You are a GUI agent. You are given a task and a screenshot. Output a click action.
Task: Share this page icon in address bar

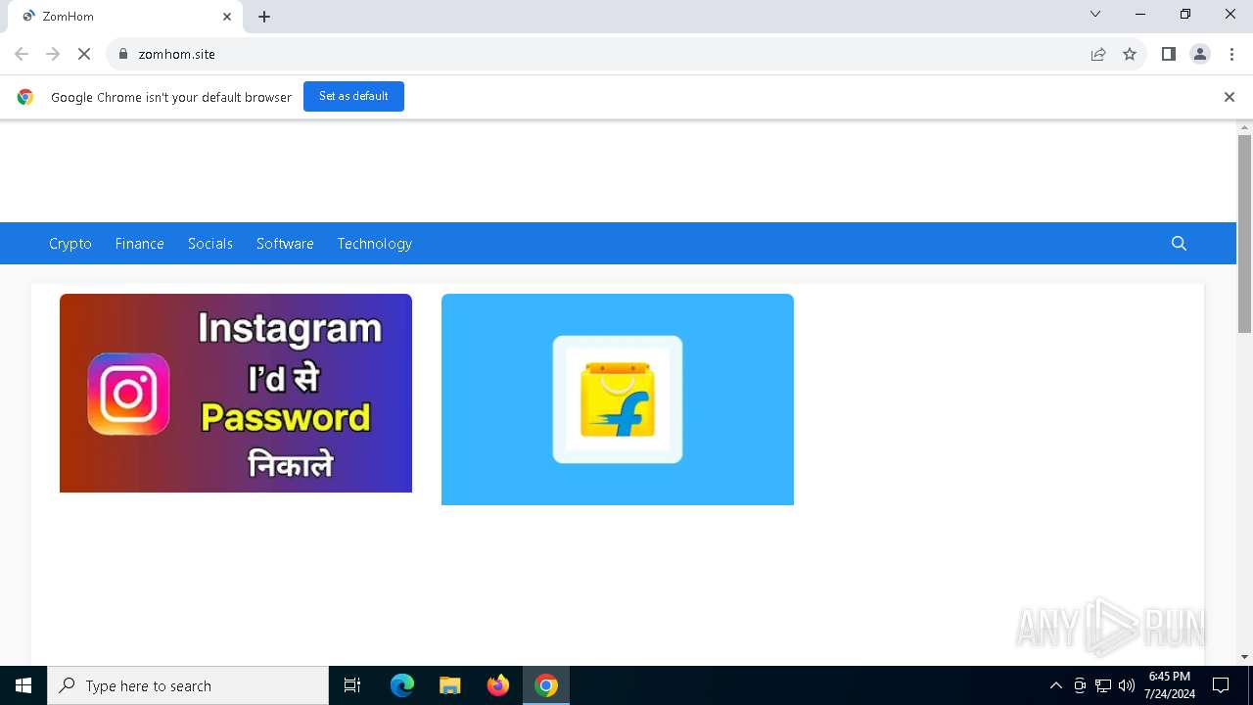click(x=1098, y=54)
